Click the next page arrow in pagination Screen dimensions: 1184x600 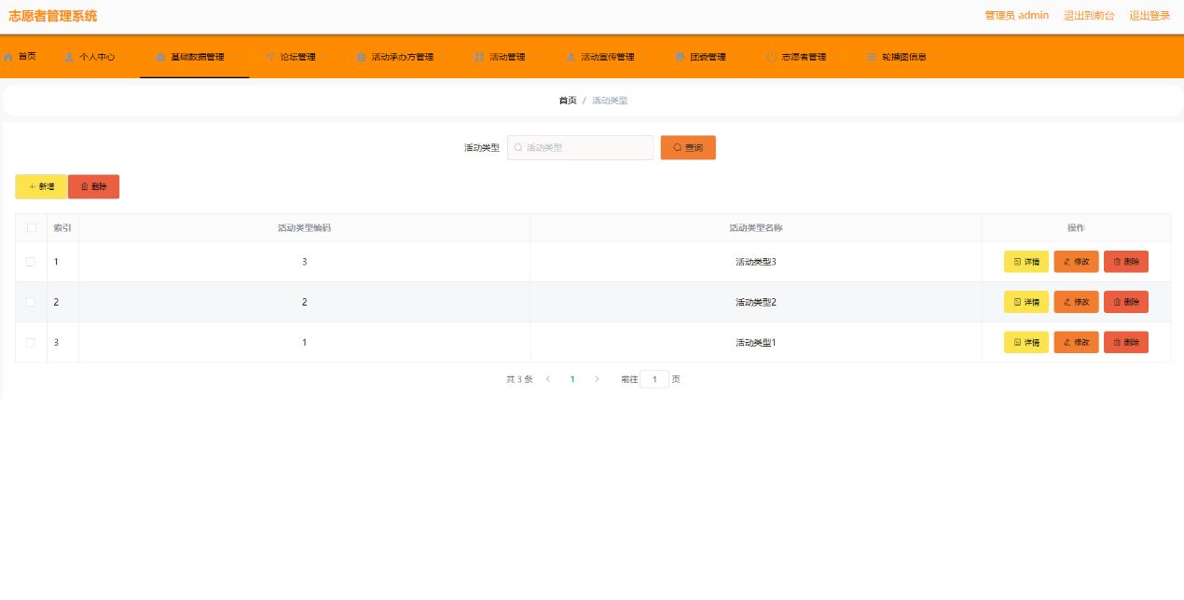pos(597,379)
